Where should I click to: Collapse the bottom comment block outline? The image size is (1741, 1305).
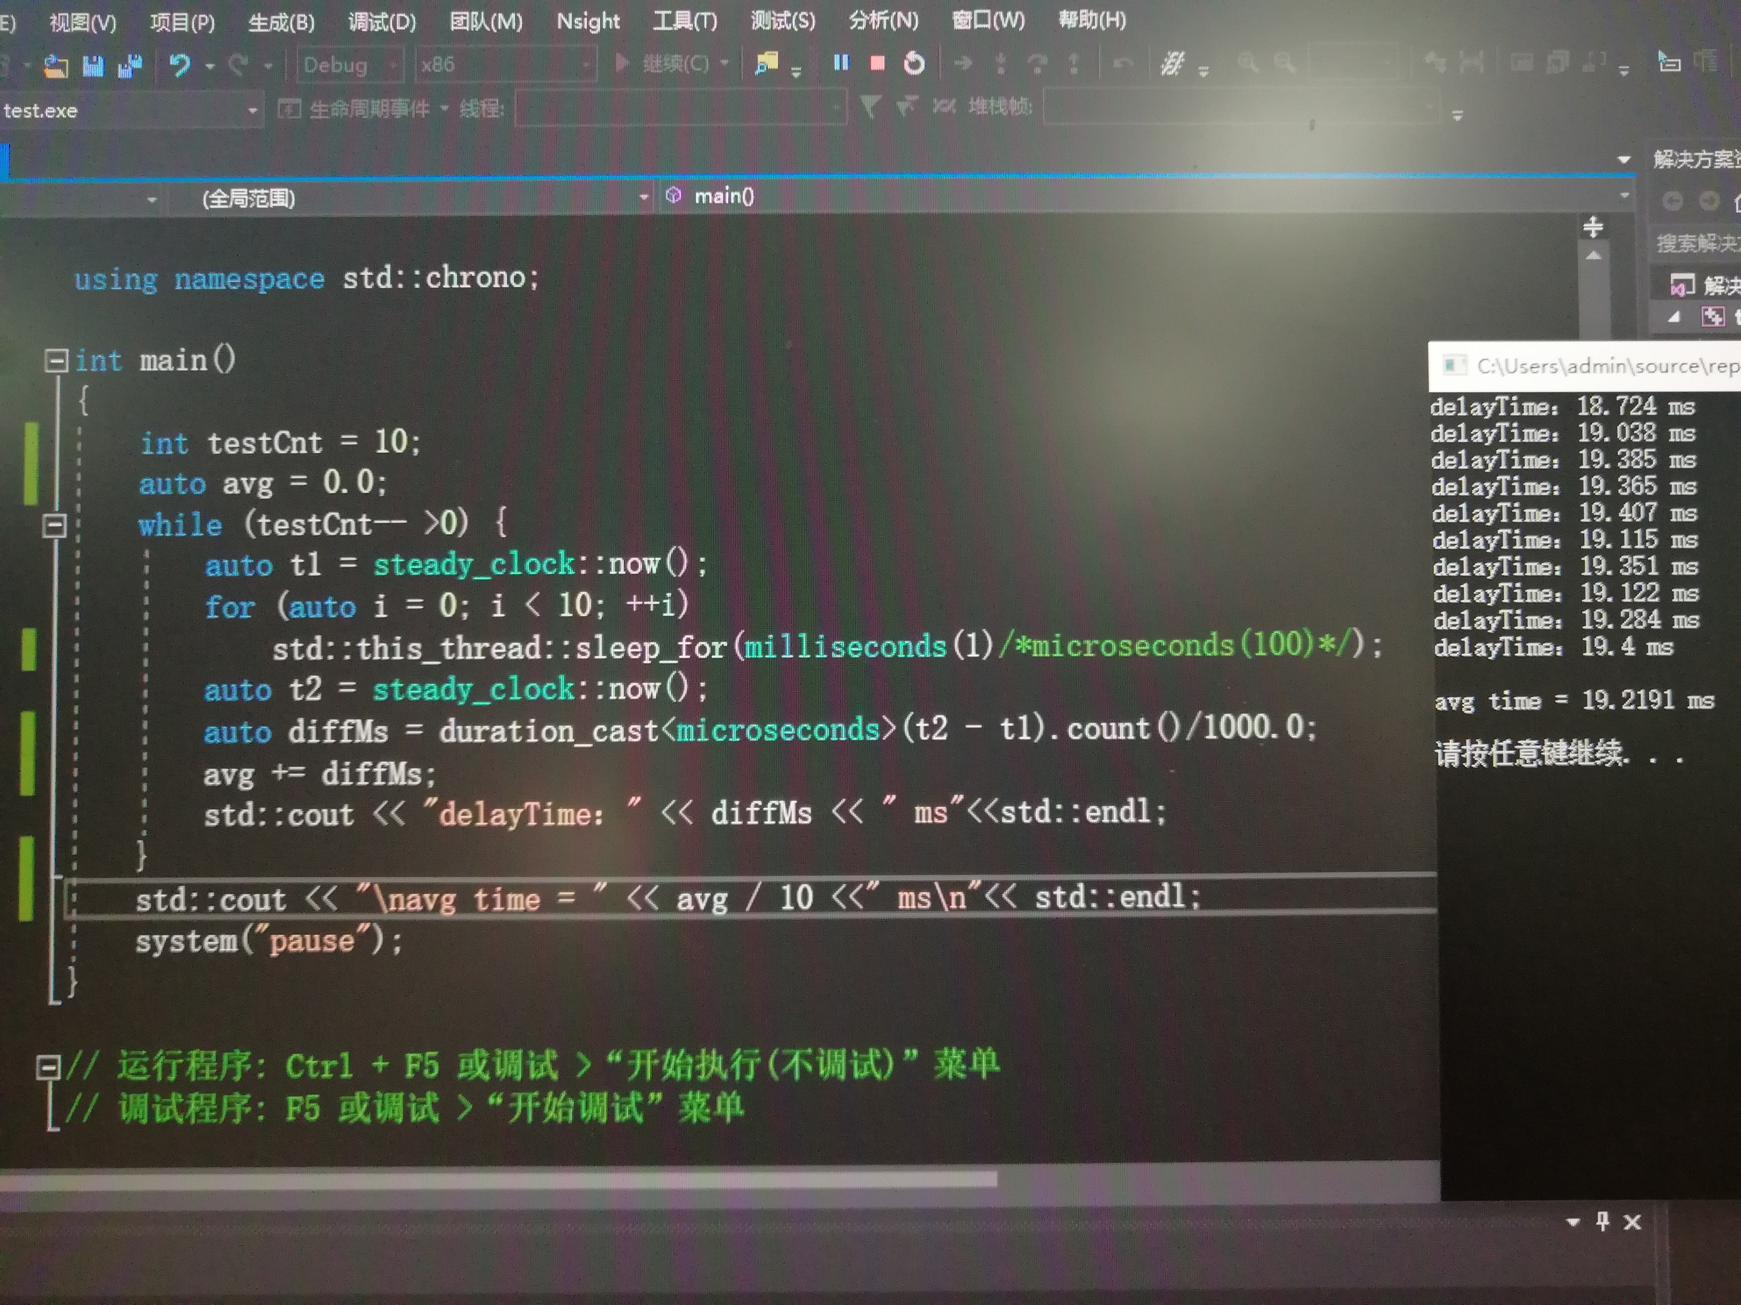[48, 1067]
